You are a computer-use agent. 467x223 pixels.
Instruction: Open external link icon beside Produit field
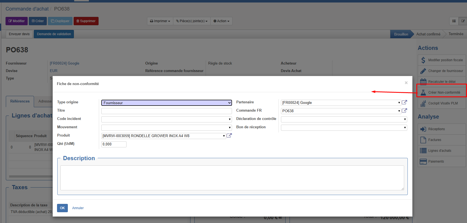click(229, 135)
